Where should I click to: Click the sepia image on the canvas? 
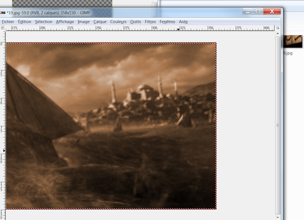coord(111,126)
